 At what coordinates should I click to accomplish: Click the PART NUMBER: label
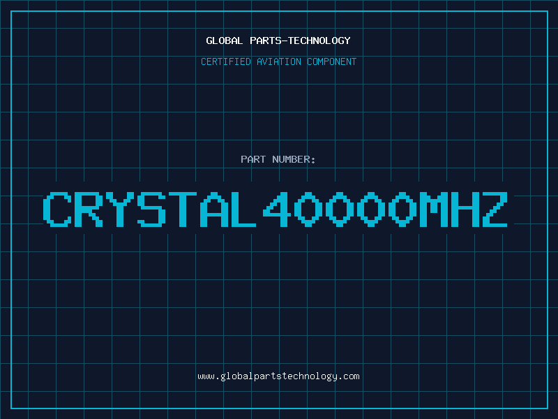click(x=278, y=159)
